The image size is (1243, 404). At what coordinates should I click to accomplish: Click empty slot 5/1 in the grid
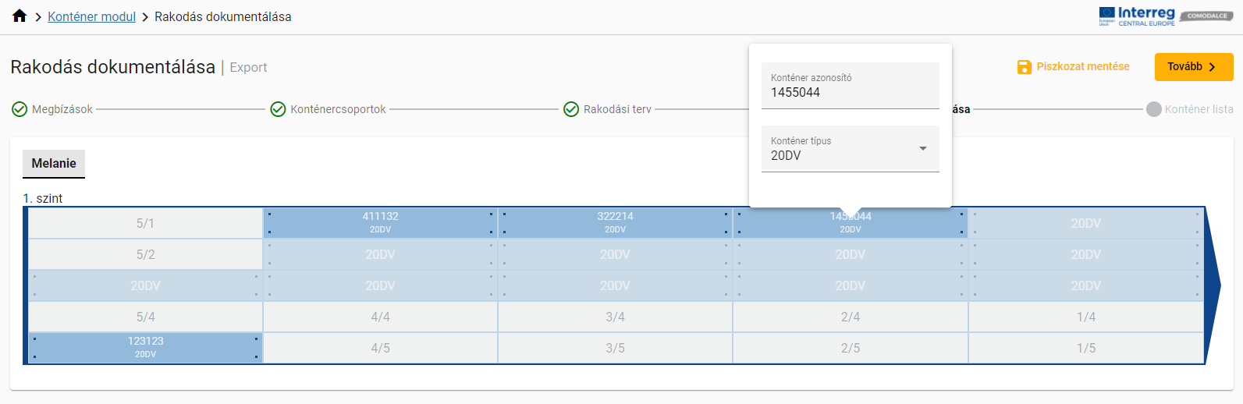point(145,223)
